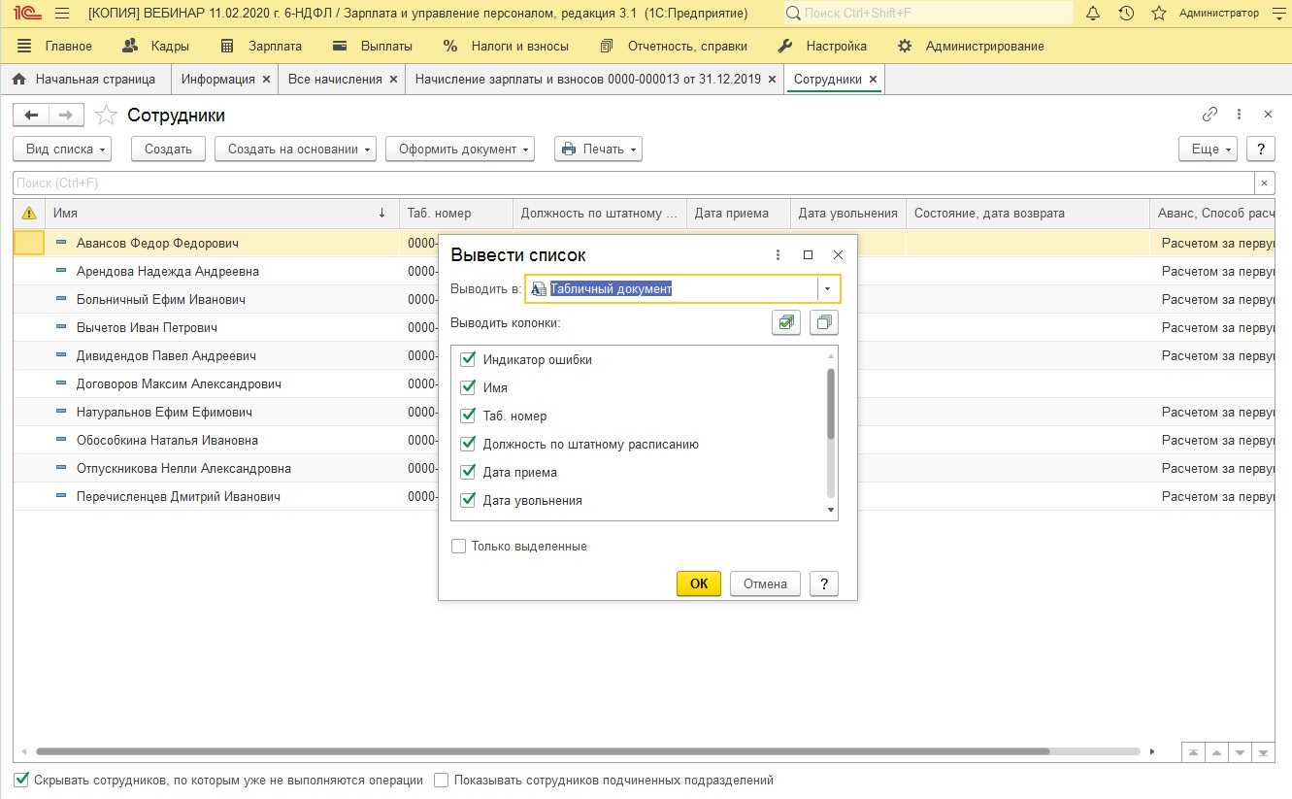This screenshot has width=1292, height=799.
Task: Open the history clock icon
Action: coord(1126,14)
